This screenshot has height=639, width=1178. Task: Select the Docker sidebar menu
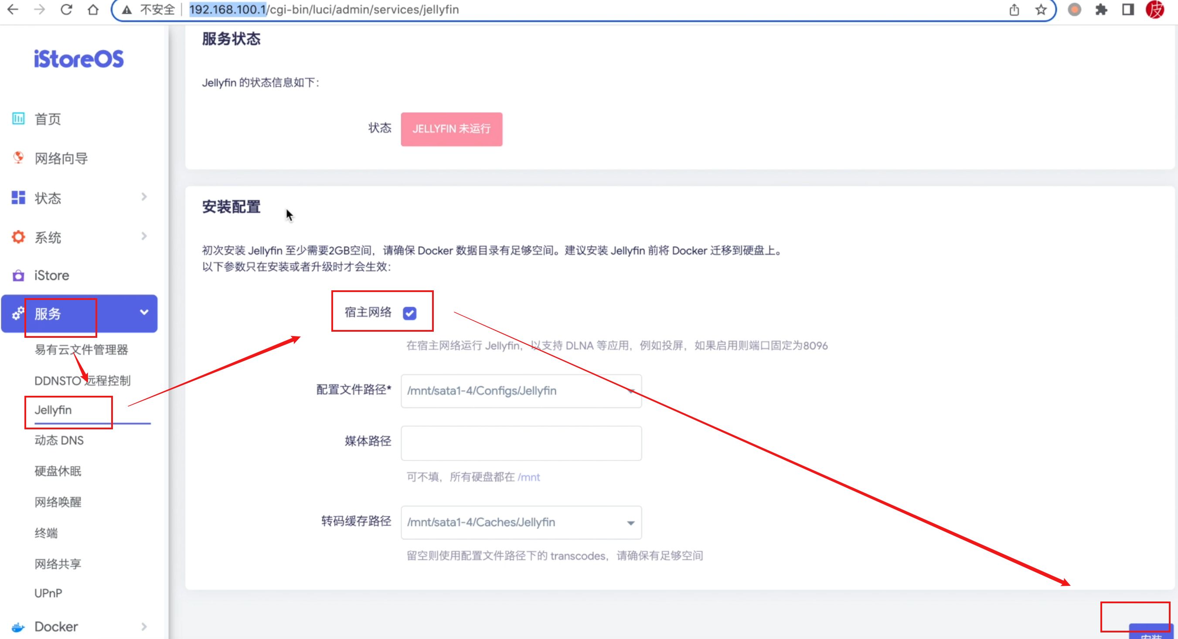(56, 627)
